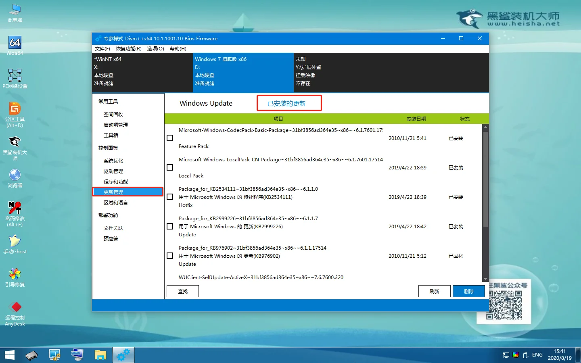Tick the KB2534111 hotfix checkbox
The height and width of the screenshot is (363, 581).
170,197
